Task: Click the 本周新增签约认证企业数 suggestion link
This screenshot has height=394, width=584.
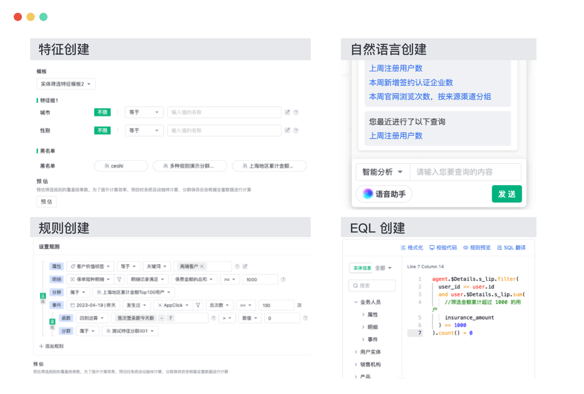Action: click(x=411, y=83)
